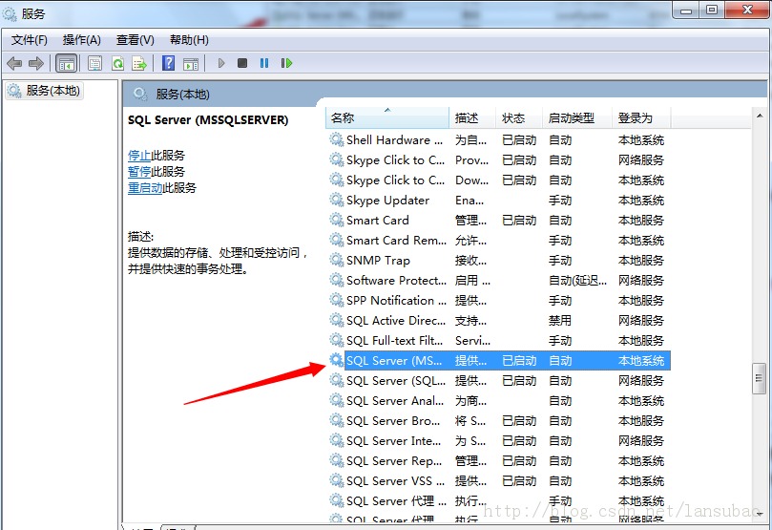Click the Refresh toolbar icon

click(117, 63)
